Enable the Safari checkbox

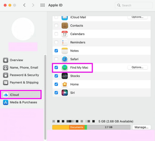pyautogui.click(x=56, y=59)
